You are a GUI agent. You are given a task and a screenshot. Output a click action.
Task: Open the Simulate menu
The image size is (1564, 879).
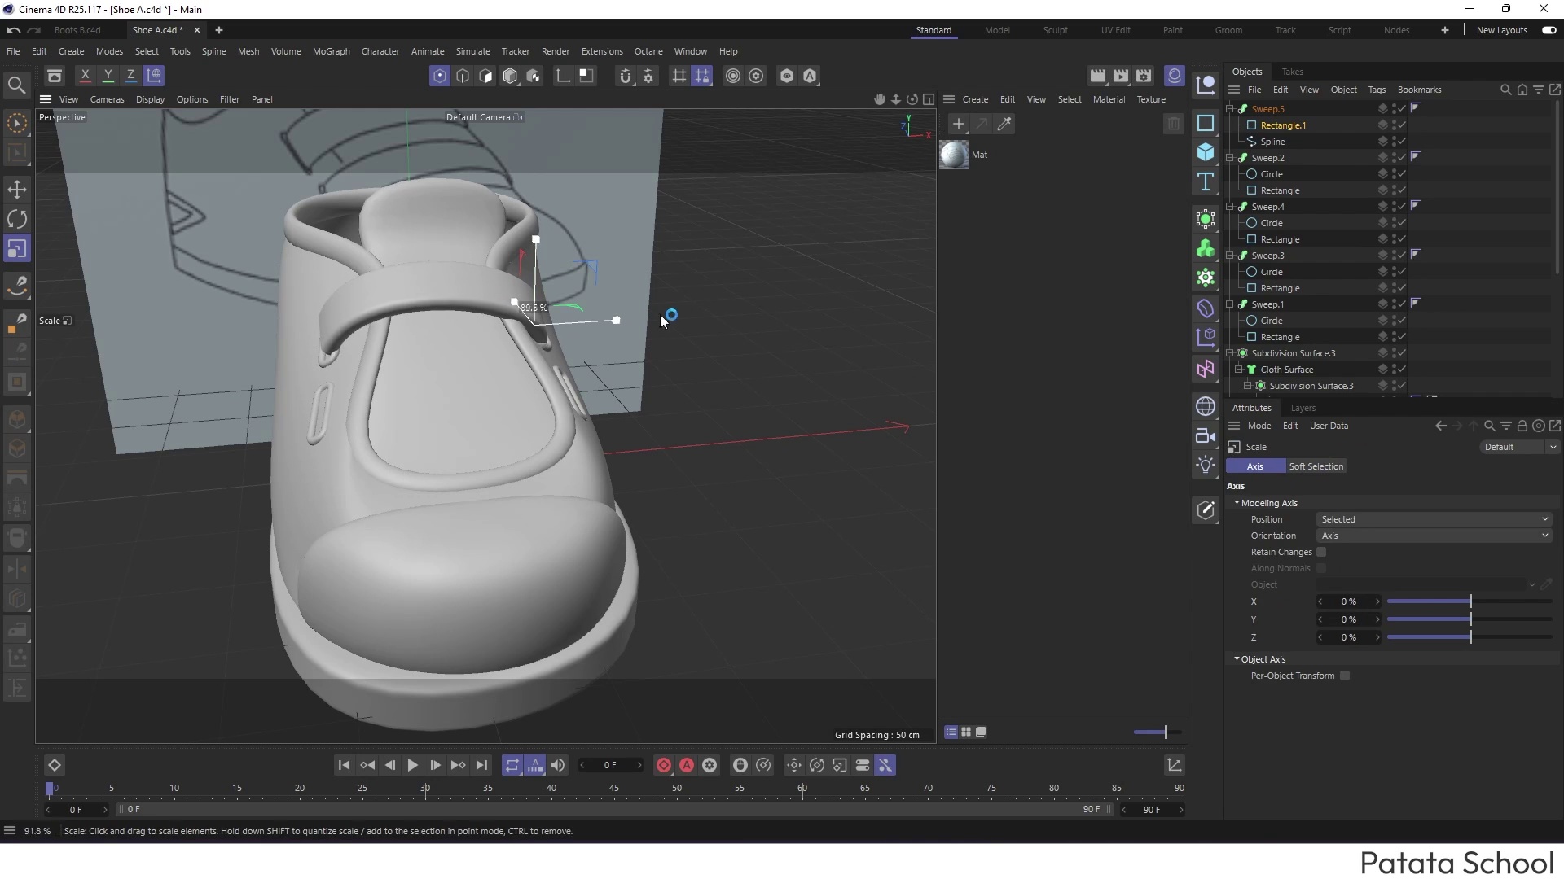pos(472,51)
